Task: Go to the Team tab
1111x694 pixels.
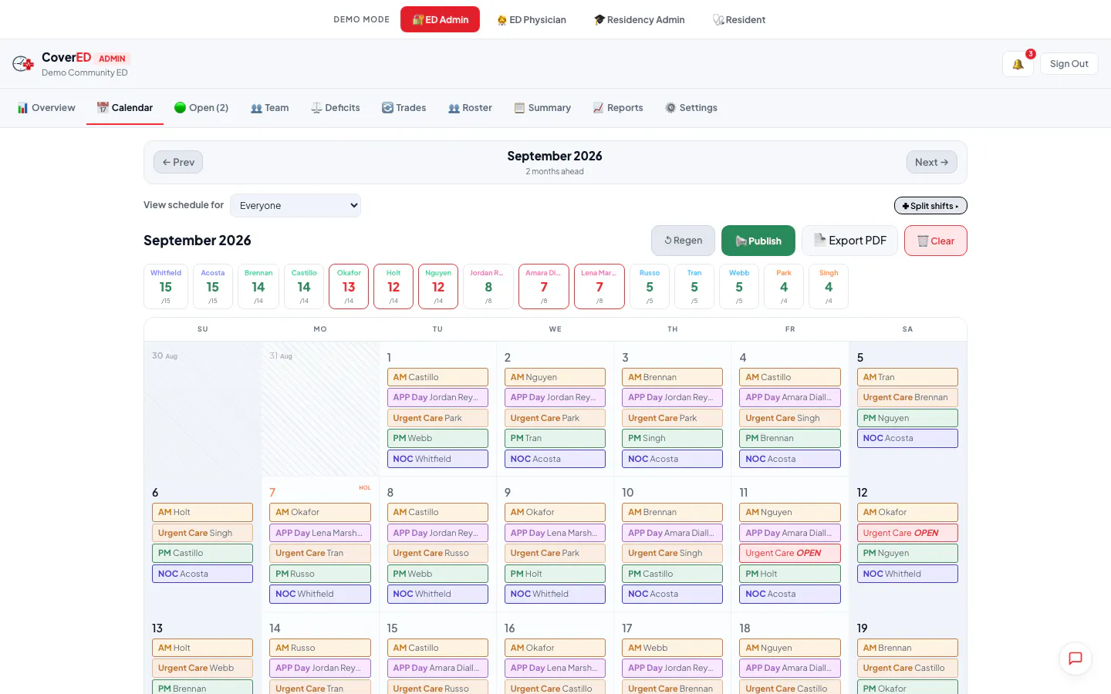Action: click(x=270, y=108)
